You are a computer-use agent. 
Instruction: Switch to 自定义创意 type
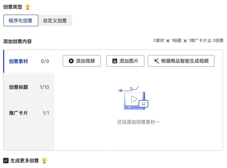coord(55,20)
